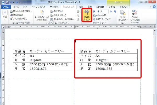
Task: Click 2500 枚/箱 cell in right label
Action: 116,64
